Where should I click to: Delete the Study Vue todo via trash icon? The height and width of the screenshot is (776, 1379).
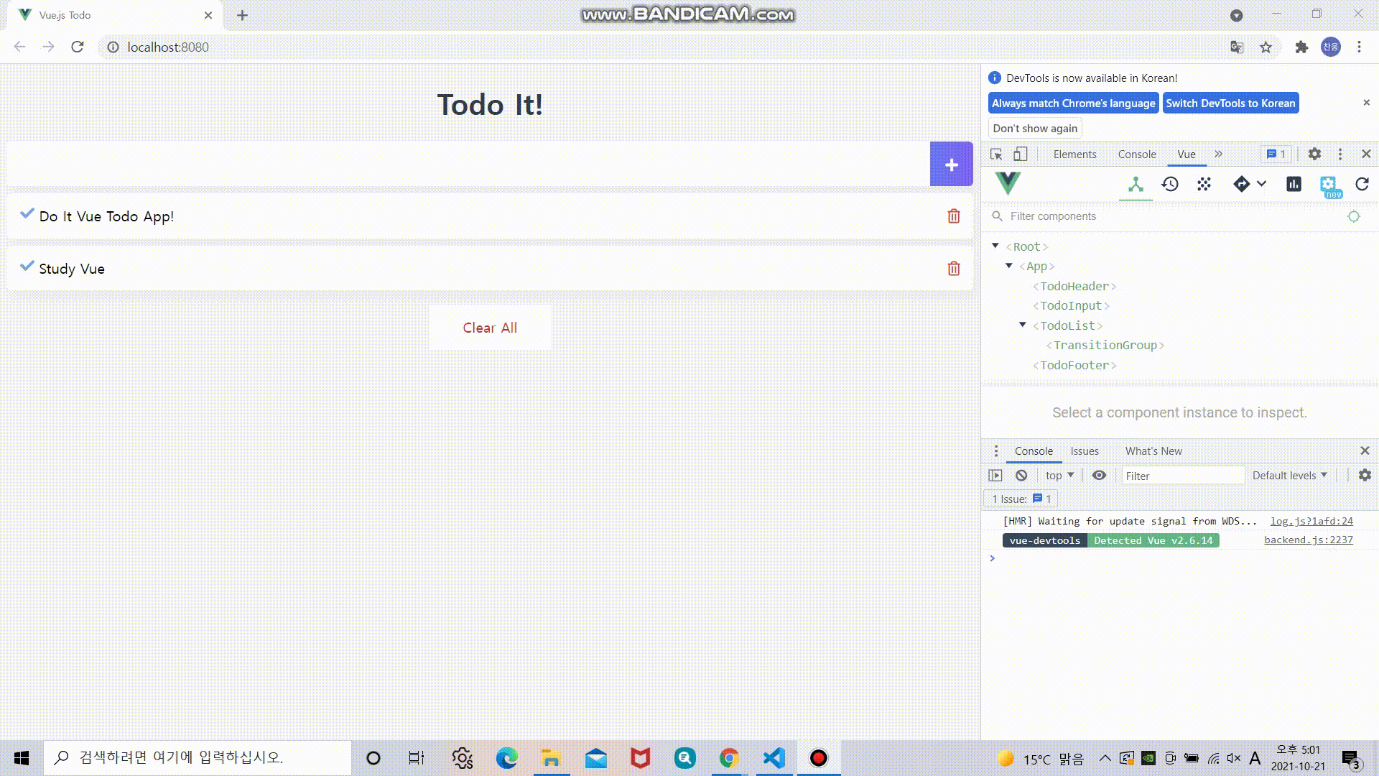954,268
